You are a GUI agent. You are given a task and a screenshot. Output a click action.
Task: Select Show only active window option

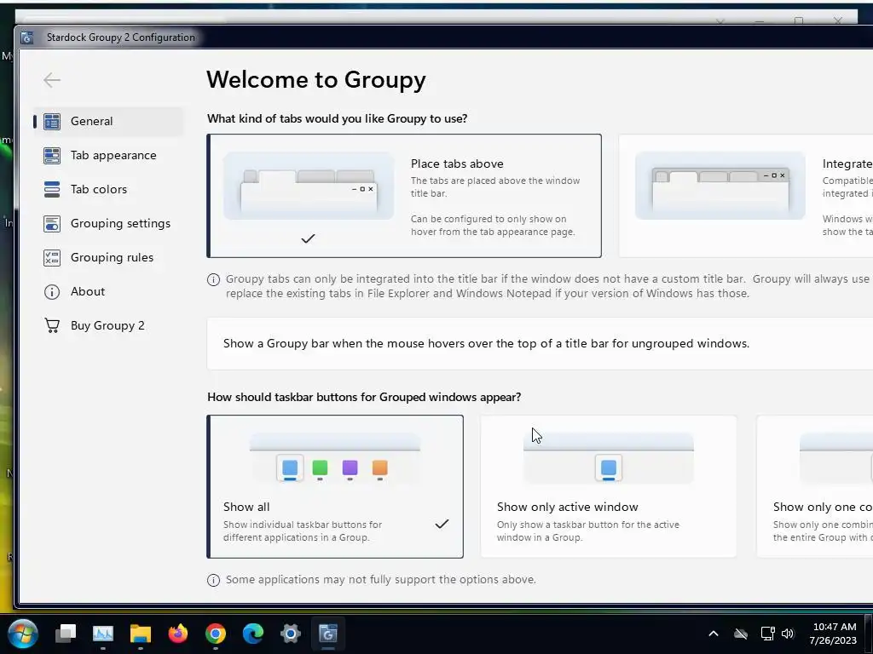(609, 486)
